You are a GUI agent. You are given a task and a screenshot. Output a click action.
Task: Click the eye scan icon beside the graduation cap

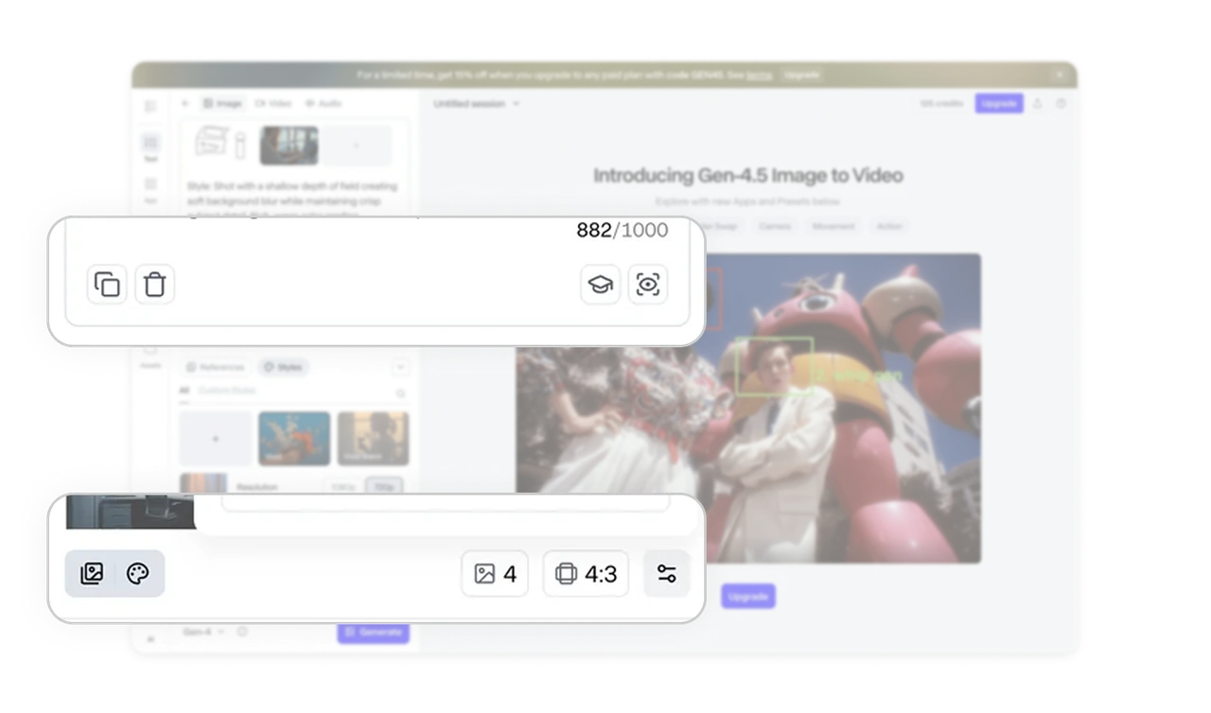[x=648, y=285]
